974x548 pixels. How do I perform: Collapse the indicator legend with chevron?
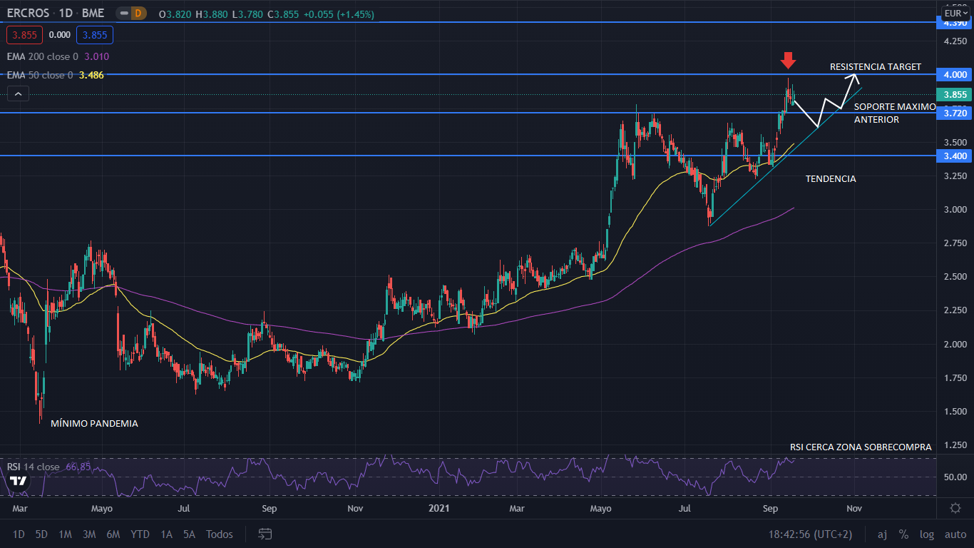pos(18,93)
